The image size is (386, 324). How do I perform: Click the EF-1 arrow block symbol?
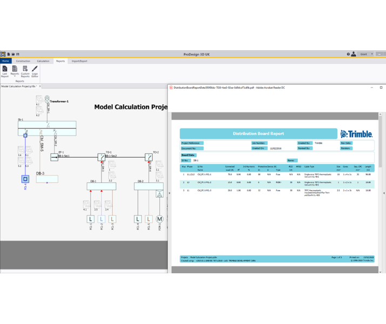click(x=54, y=157)
